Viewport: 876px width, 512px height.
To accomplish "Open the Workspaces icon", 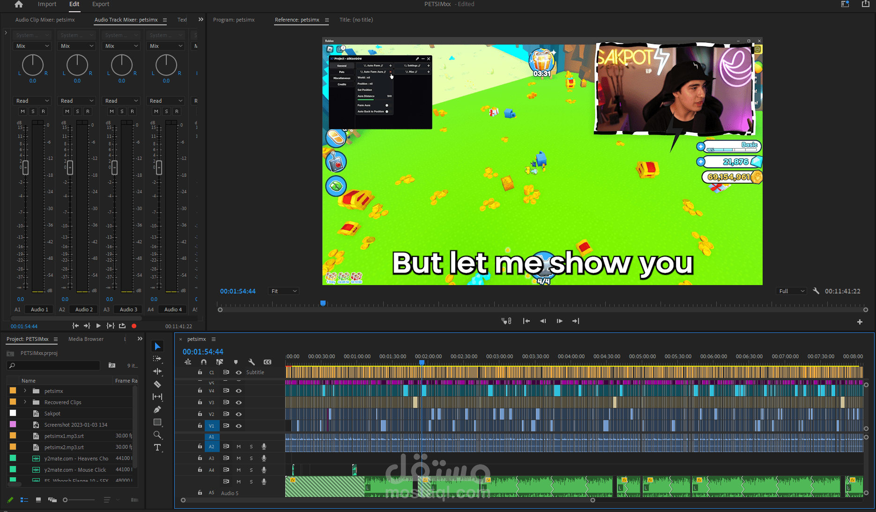I will tap(845, 4).
